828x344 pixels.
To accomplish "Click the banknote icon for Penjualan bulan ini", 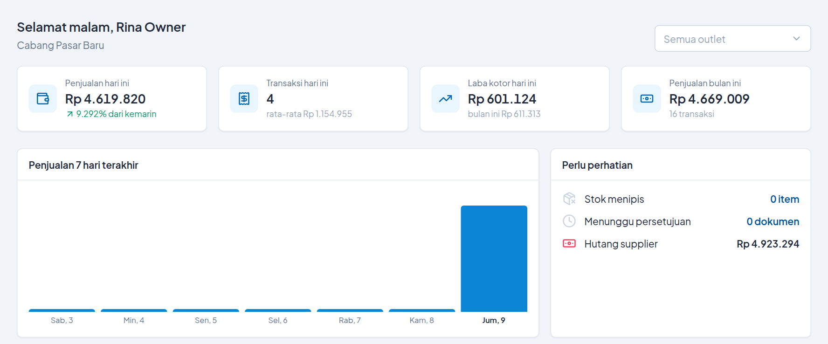I will pyautogui.click(x=647, y=98).
